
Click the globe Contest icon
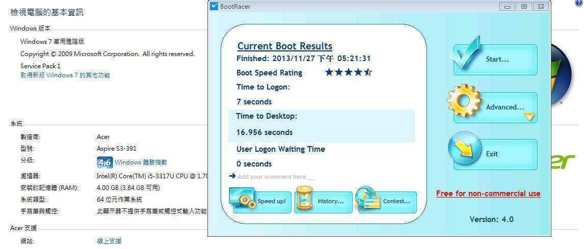[x=368, y=198]
